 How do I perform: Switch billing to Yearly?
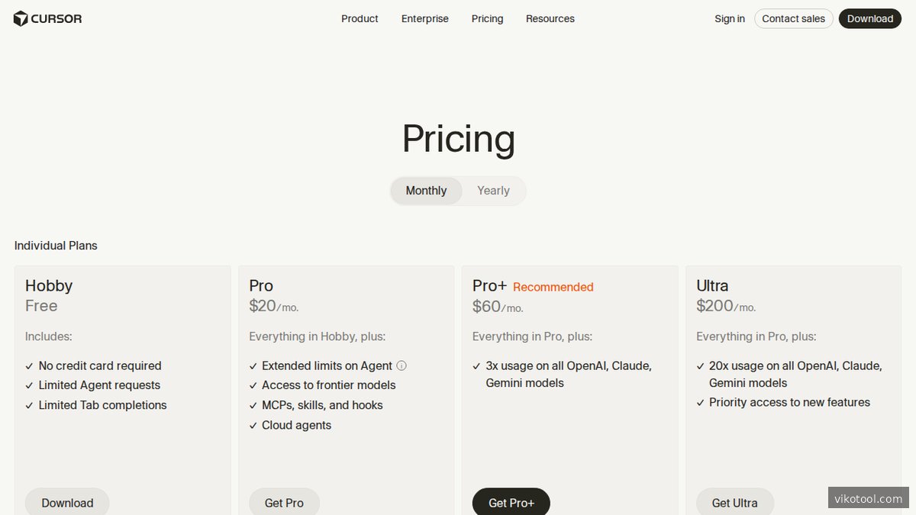[493, 190]
